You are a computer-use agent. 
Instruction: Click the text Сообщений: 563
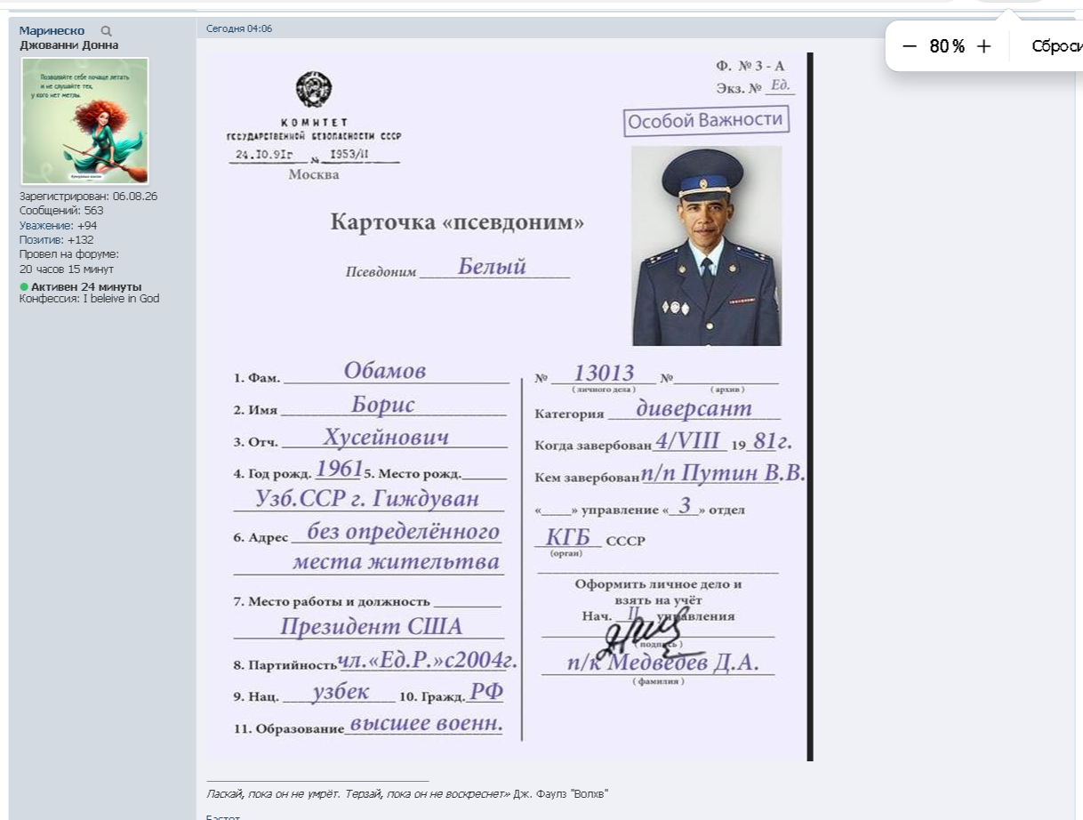coord(61,211)
